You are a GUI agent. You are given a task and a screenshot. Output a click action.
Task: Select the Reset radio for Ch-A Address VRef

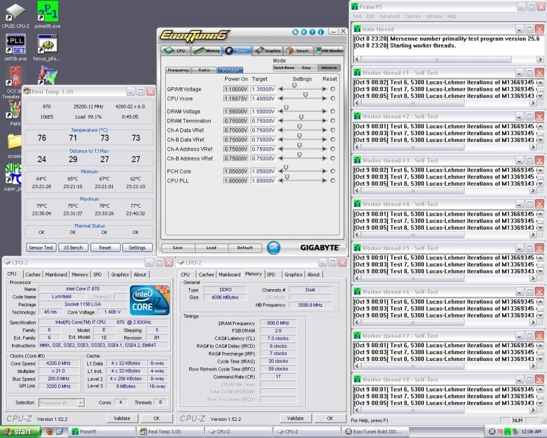coord(333,149)
